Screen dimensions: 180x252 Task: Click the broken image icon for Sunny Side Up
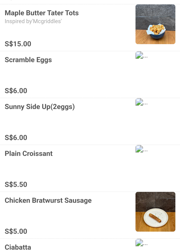click(x=139, y=102)
